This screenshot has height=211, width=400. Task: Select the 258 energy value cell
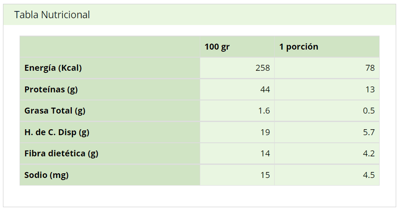click(263, 68)
